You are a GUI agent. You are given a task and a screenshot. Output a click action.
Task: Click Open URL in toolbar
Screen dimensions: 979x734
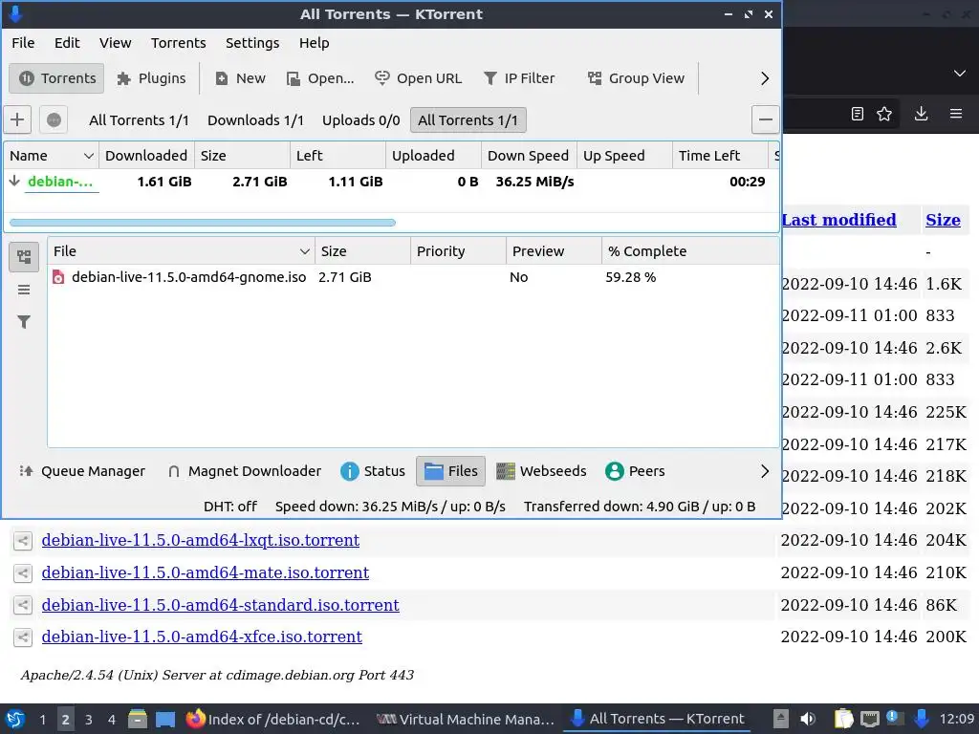(419, 78)
